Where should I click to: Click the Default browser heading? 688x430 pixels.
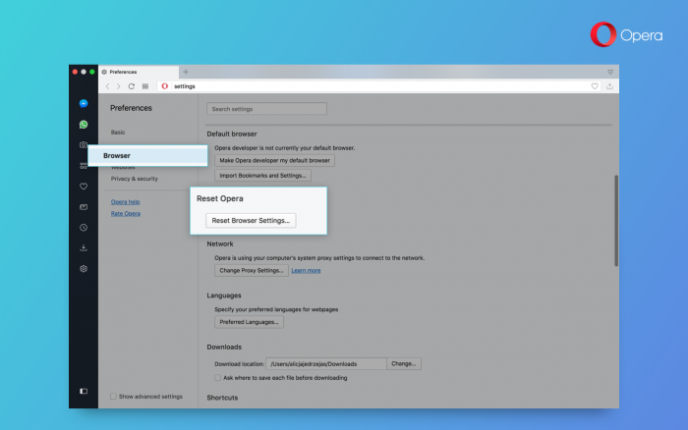coord(232,134)
